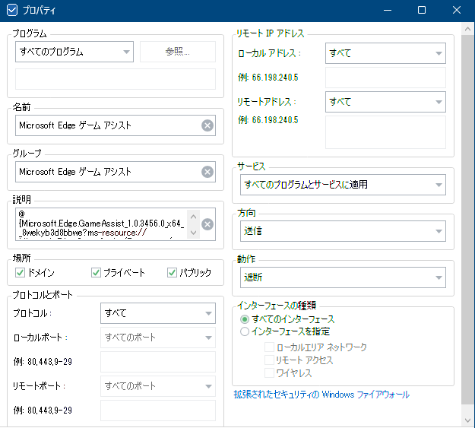
Task: Click the 参照... browse button
Action: tap(178, 52)
